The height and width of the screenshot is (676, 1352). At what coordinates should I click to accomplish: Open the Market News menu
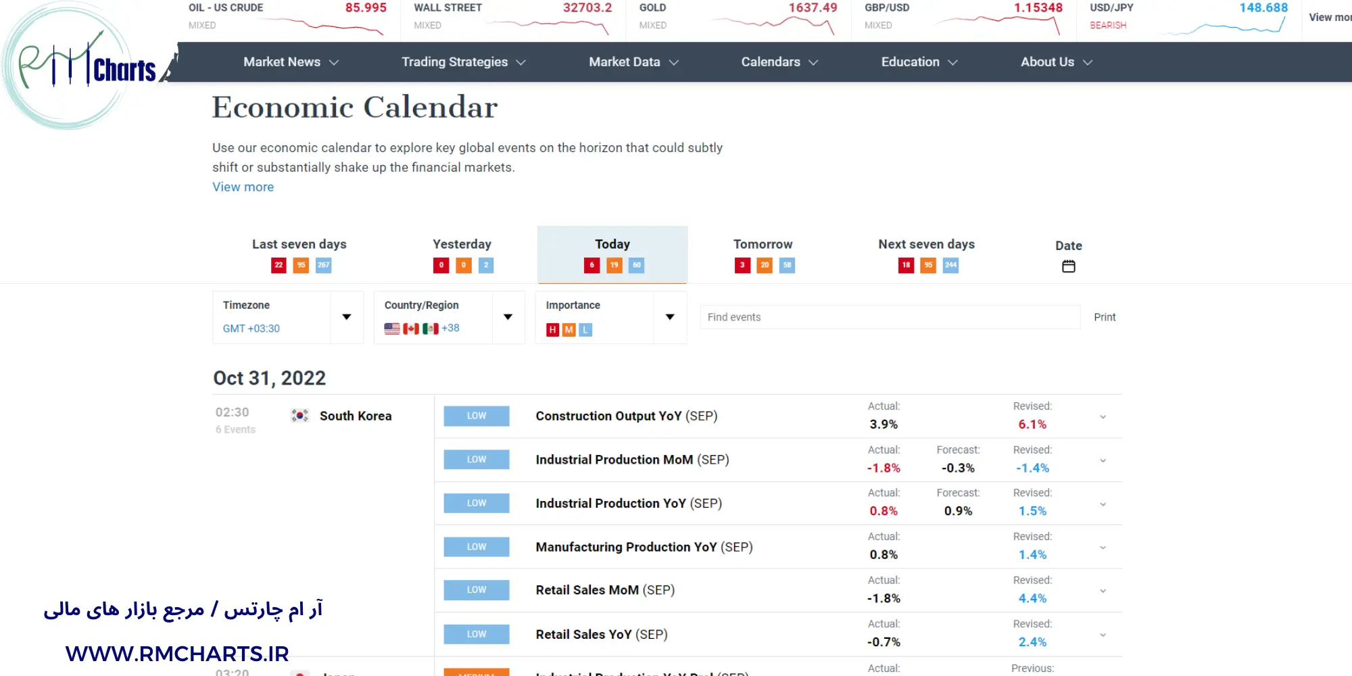[282, 62]
